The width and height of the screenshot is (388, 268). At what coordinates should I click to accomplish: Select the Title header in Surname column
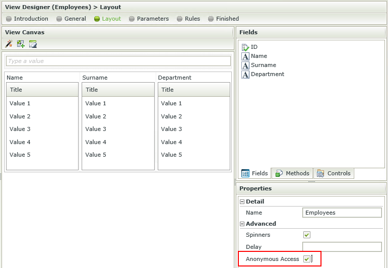point(118,90)
